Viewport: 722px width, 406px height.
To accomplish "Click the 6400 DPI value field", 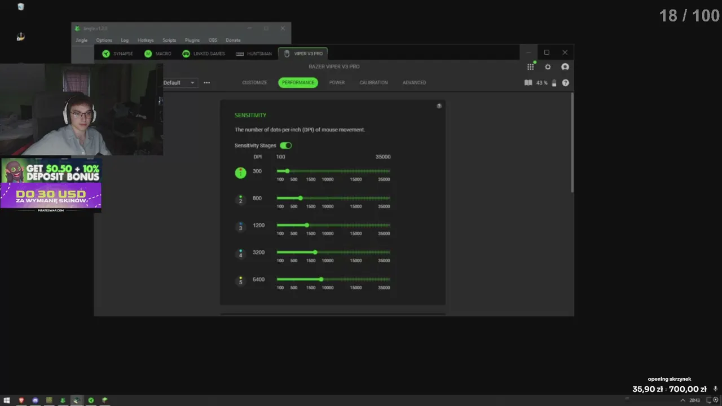I will tap(258, 279).
